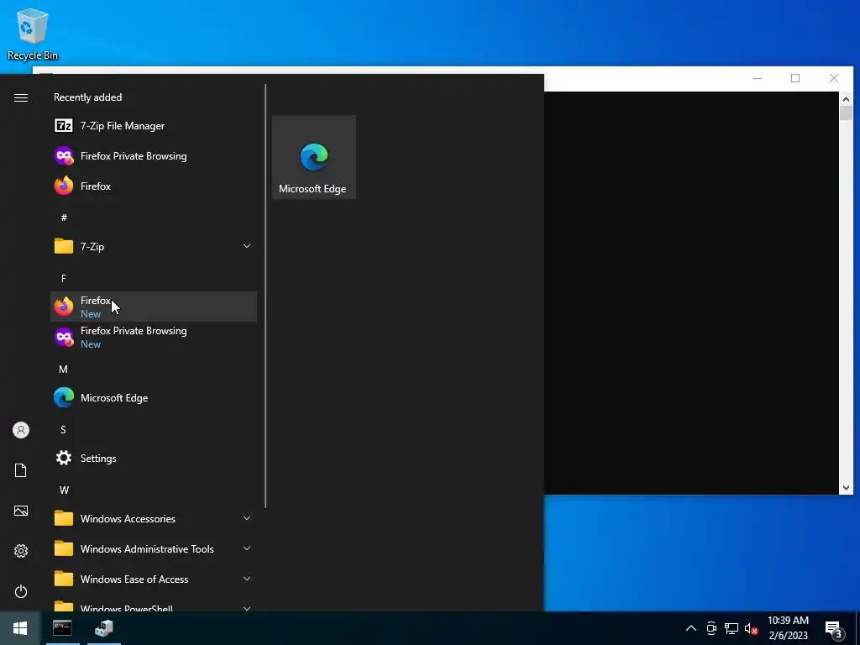Click the installer taskbar icon next to Command Prompt
860x645 pixels.
(x=103, y=628)
